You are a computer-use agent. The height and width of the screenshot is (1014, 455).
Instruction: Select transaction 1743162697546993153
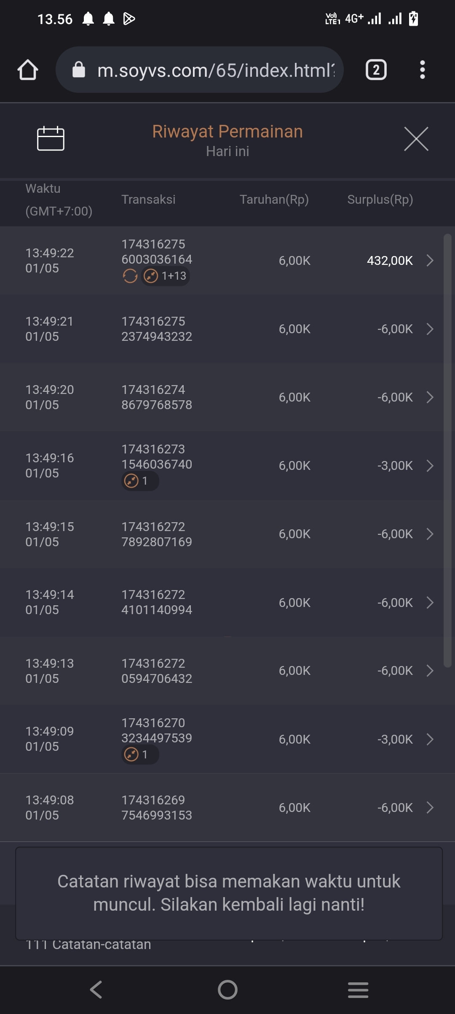pyautogui.click(x=157, y=808)
